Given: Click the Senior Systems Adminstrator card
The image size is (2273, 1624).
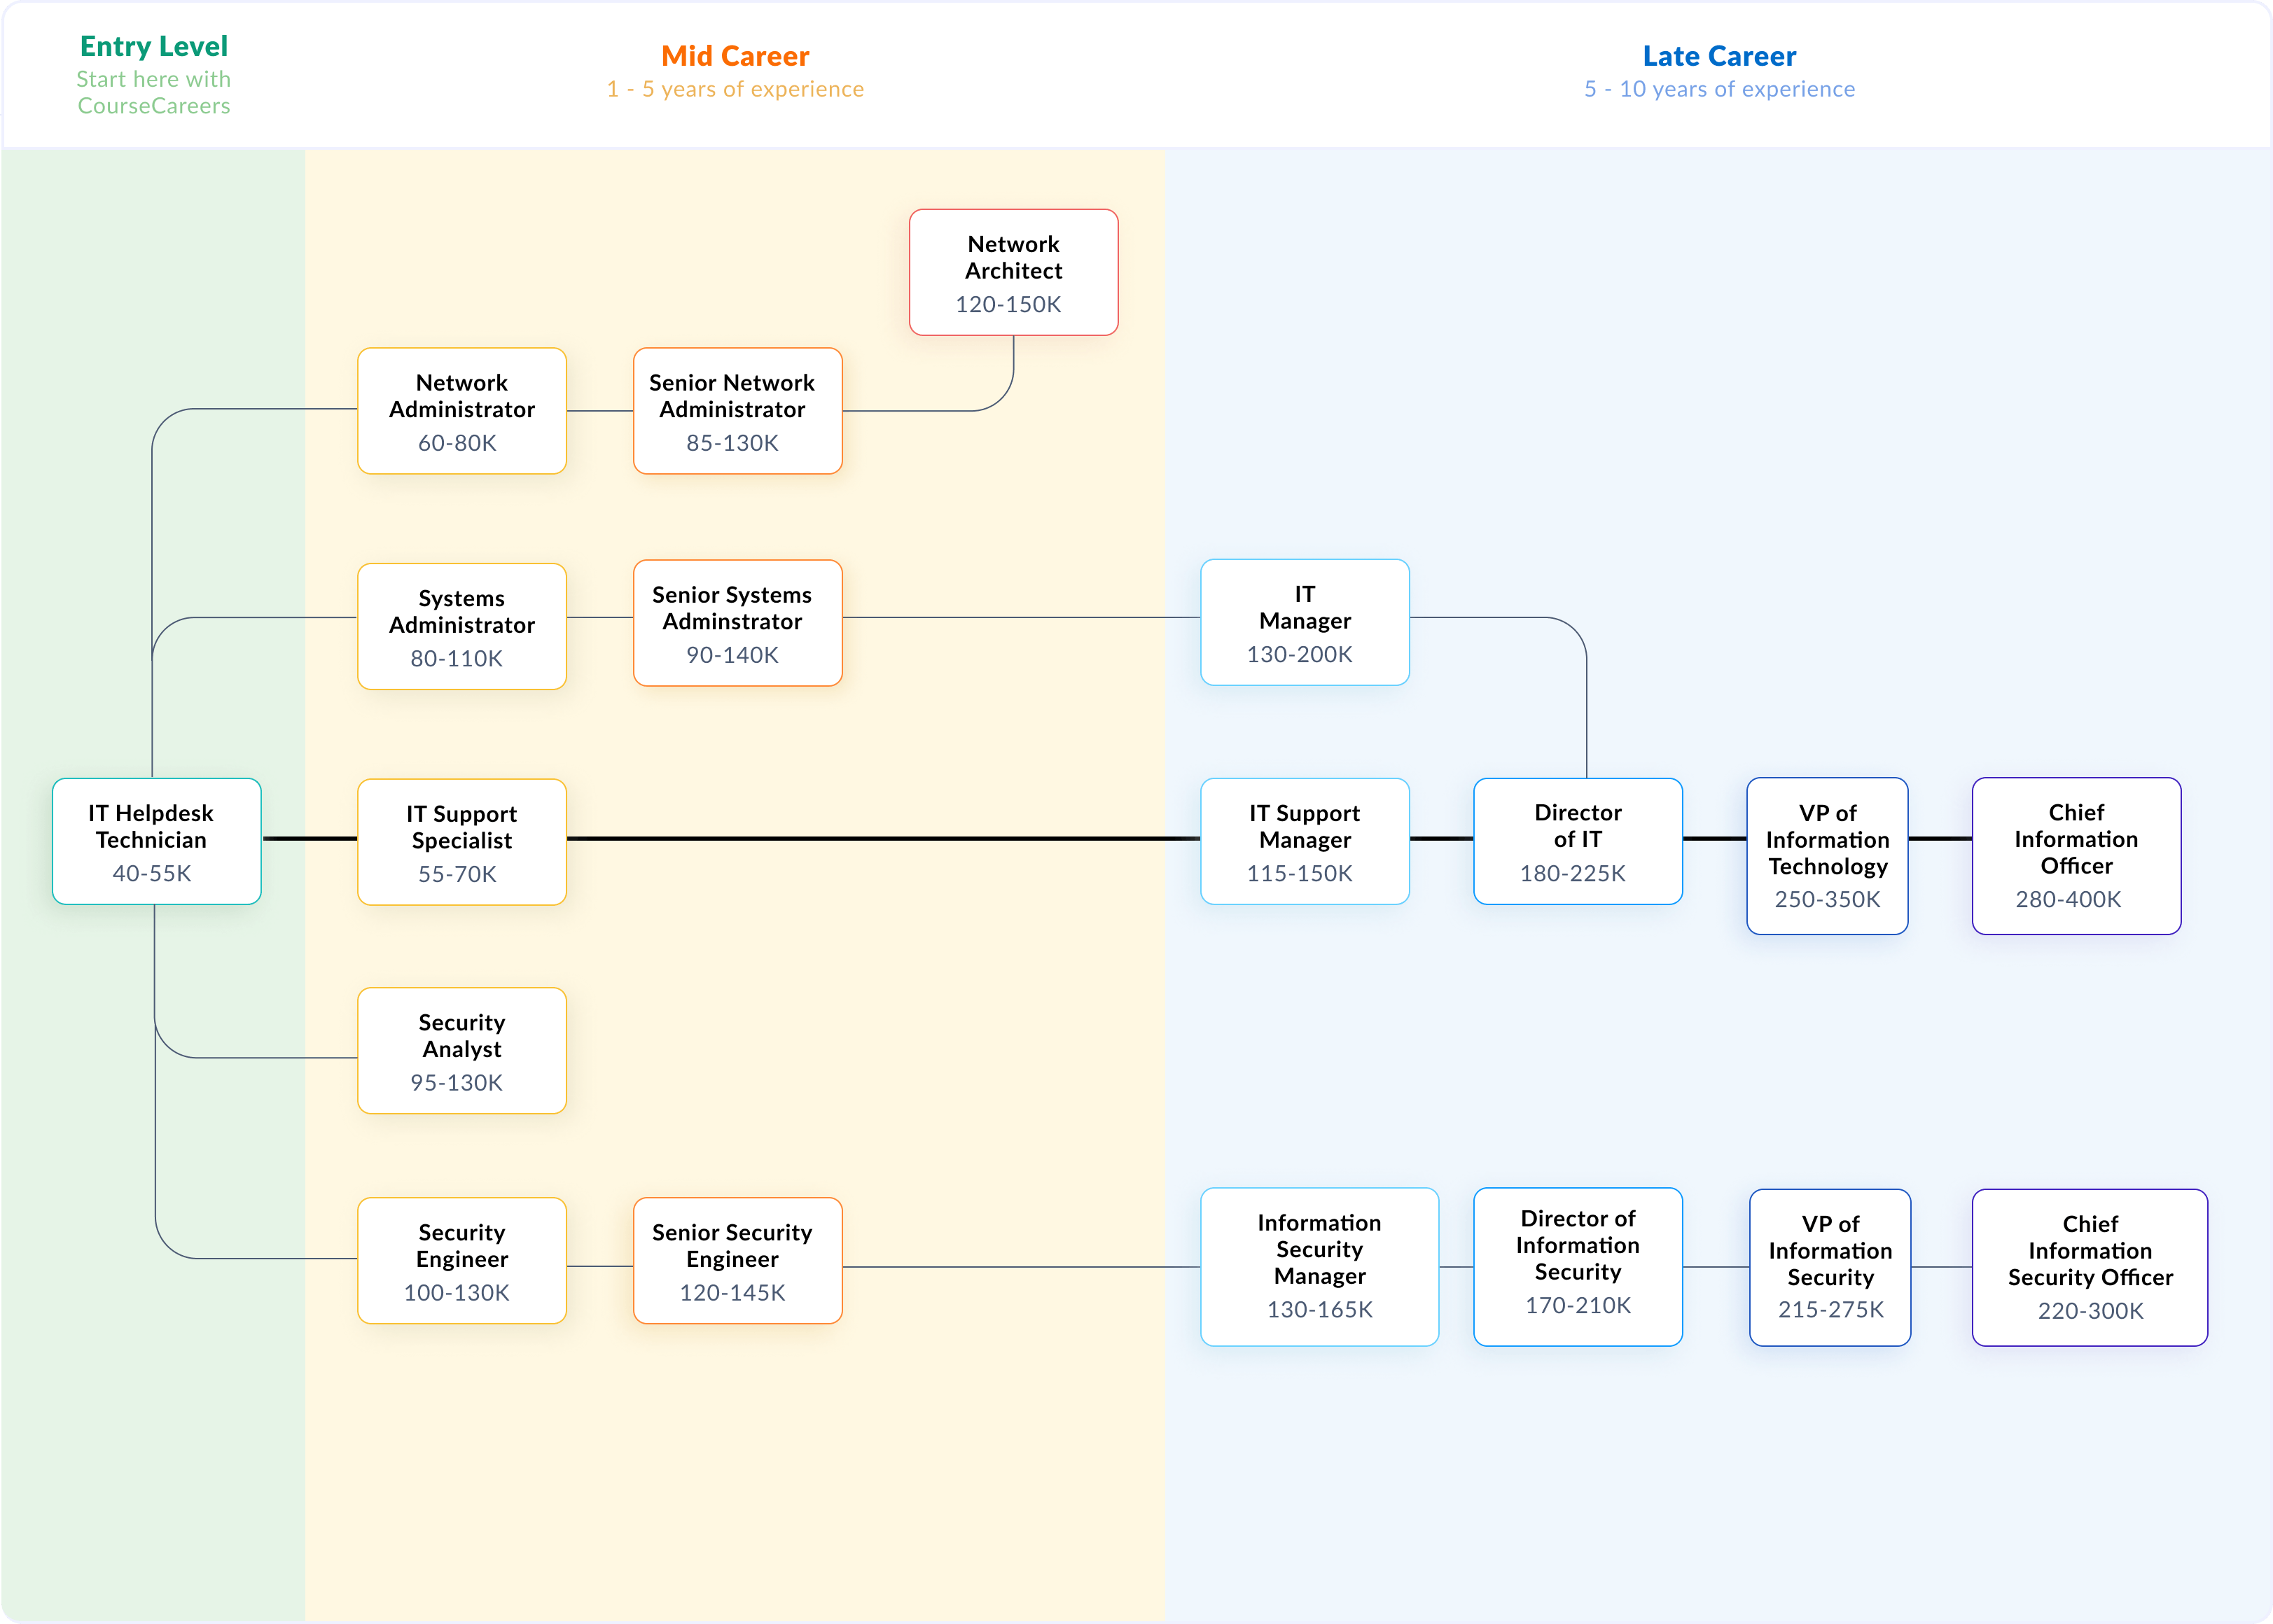Looking at the screenshot, I should pos(737,623).
